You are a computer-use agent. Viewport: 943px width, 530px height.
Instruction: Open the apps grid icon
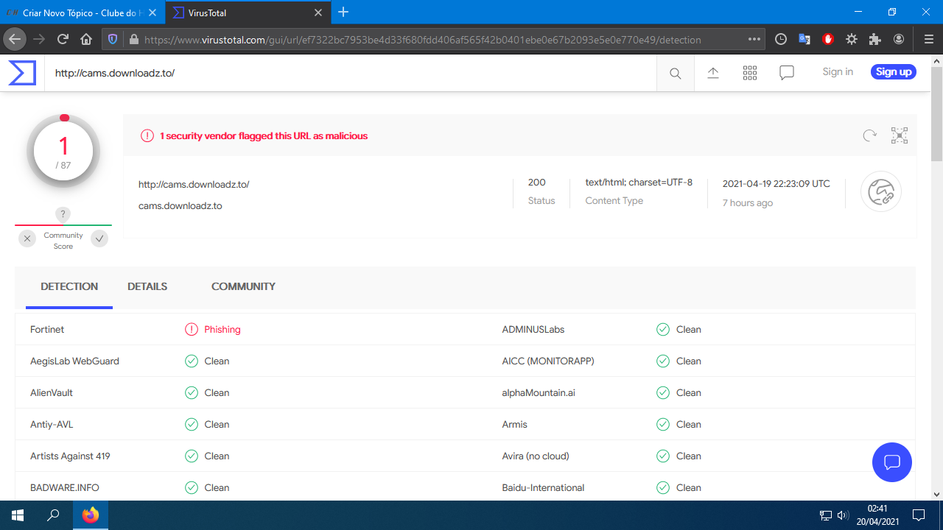(x=750, y=72)
